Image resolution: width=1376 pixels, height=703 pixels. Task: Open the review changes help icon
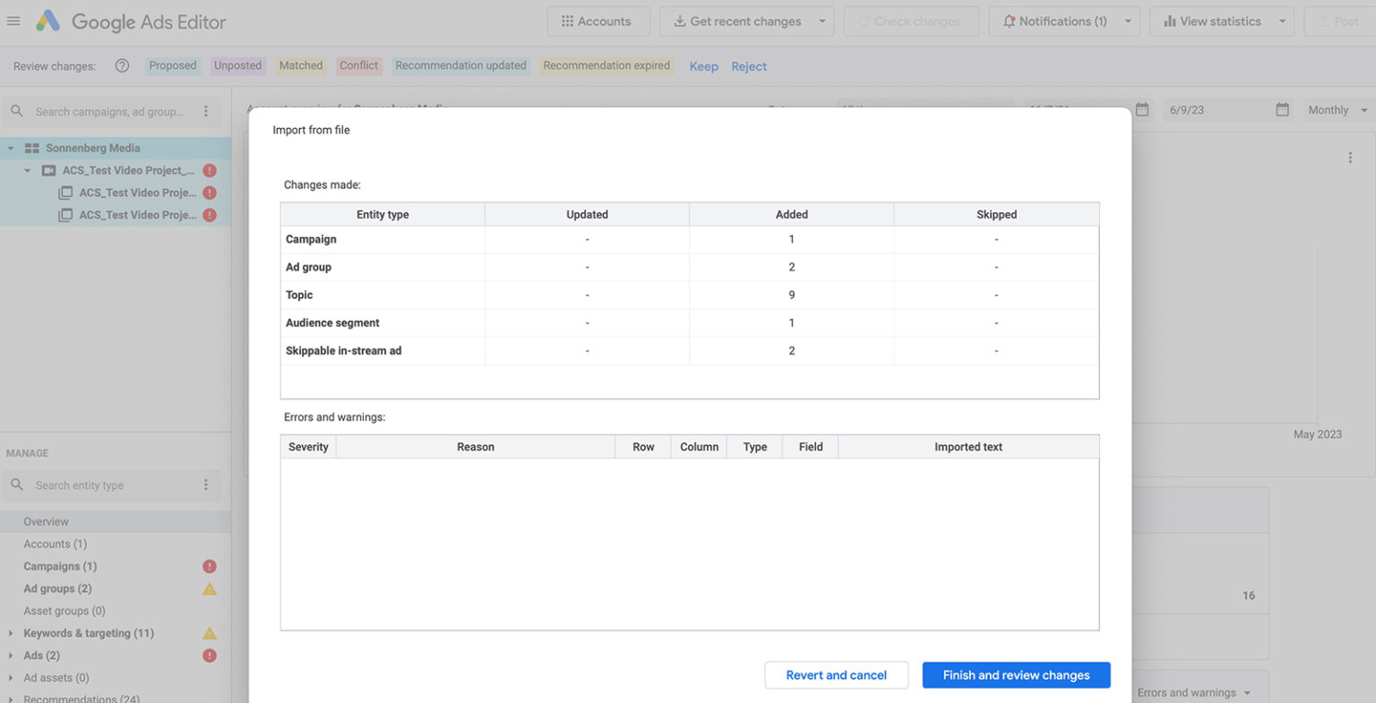123,65
